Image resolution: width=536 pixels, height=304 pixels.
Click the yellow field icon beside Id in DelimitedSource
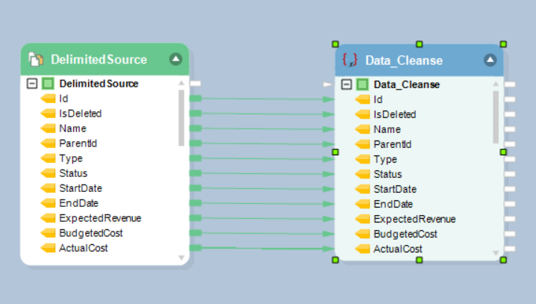click(x=49, y=99)
